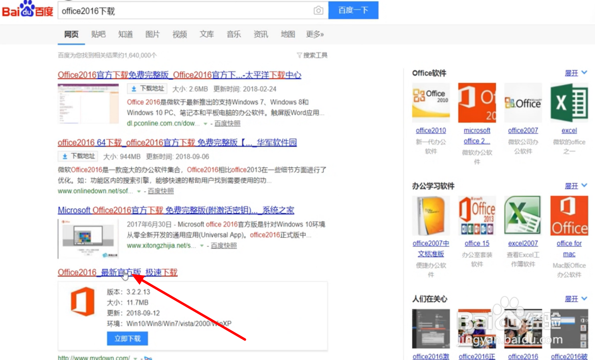
Task: Expand dropdown arrow beside www.onlinedown.net
Action: [139, 192]
